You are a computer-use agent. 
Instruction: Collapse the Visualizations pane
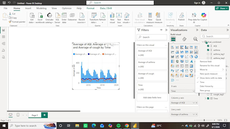click(x=197, y=30)
